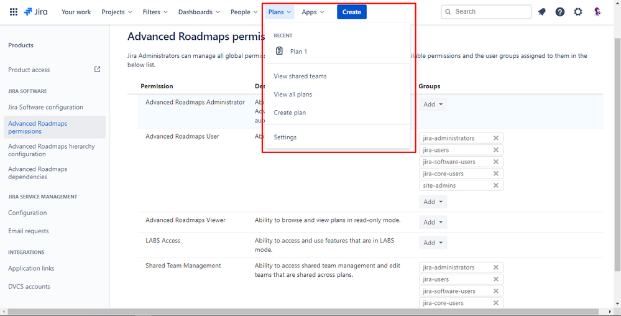Remove jira-core-users from Advanced Roadmaps User
The image size is (621, 316).
tap(496, 174)
